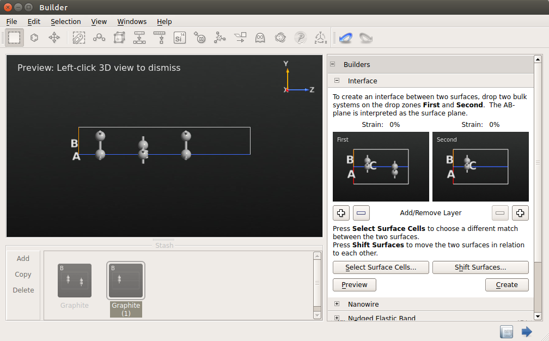Click the Builders panel scroll down arrow
The height and width of the screenshot is (341, 549).
point(538,316)
